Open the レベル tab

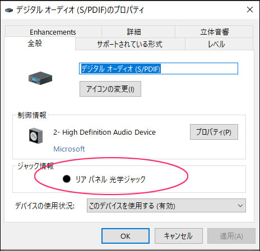[216, 44]
